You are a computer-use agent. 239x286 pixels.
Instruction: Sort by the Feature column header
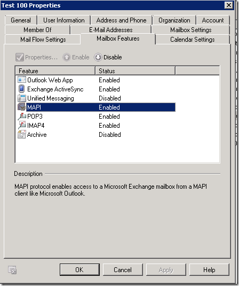click(x=55, y=71)
